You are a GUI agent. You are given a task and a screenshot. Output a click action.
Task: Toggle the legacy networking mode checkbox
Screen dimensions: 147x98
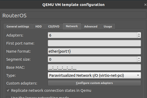coord(8,97)
